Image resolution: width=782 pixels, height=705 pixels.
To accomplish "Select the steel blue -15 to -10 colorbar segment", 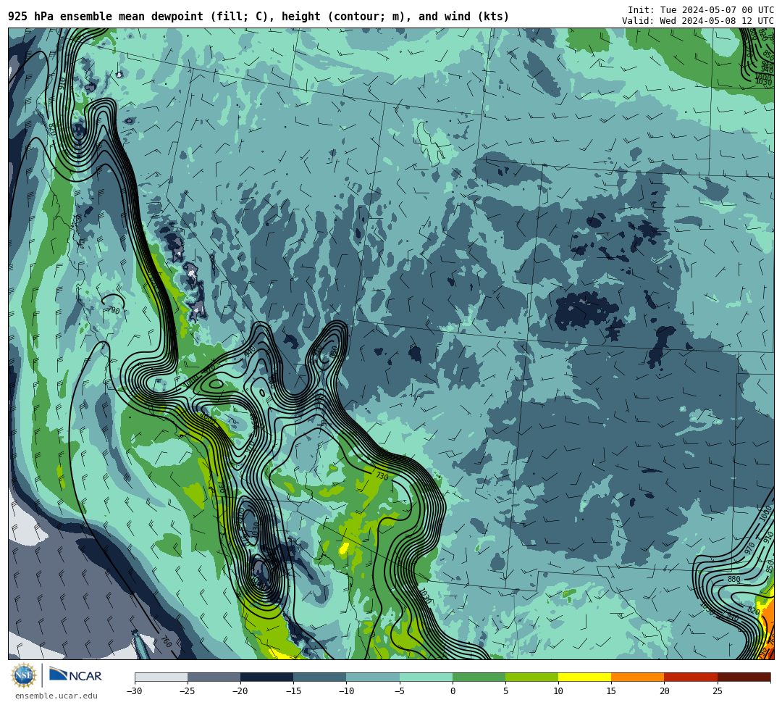I will pyautogui.click(x=320, y=677).
